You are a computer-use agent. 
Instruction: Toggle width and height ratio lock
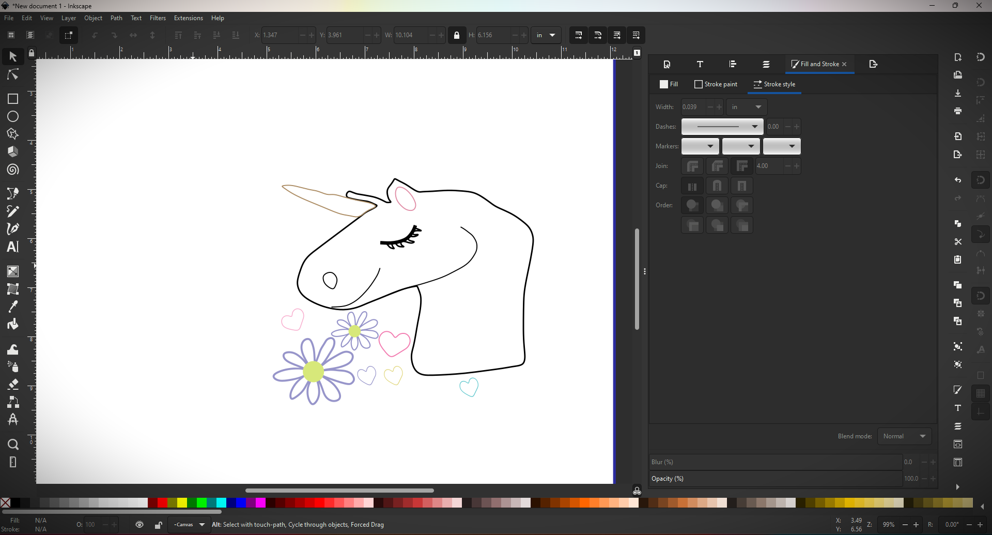click(x=457, y=35)
